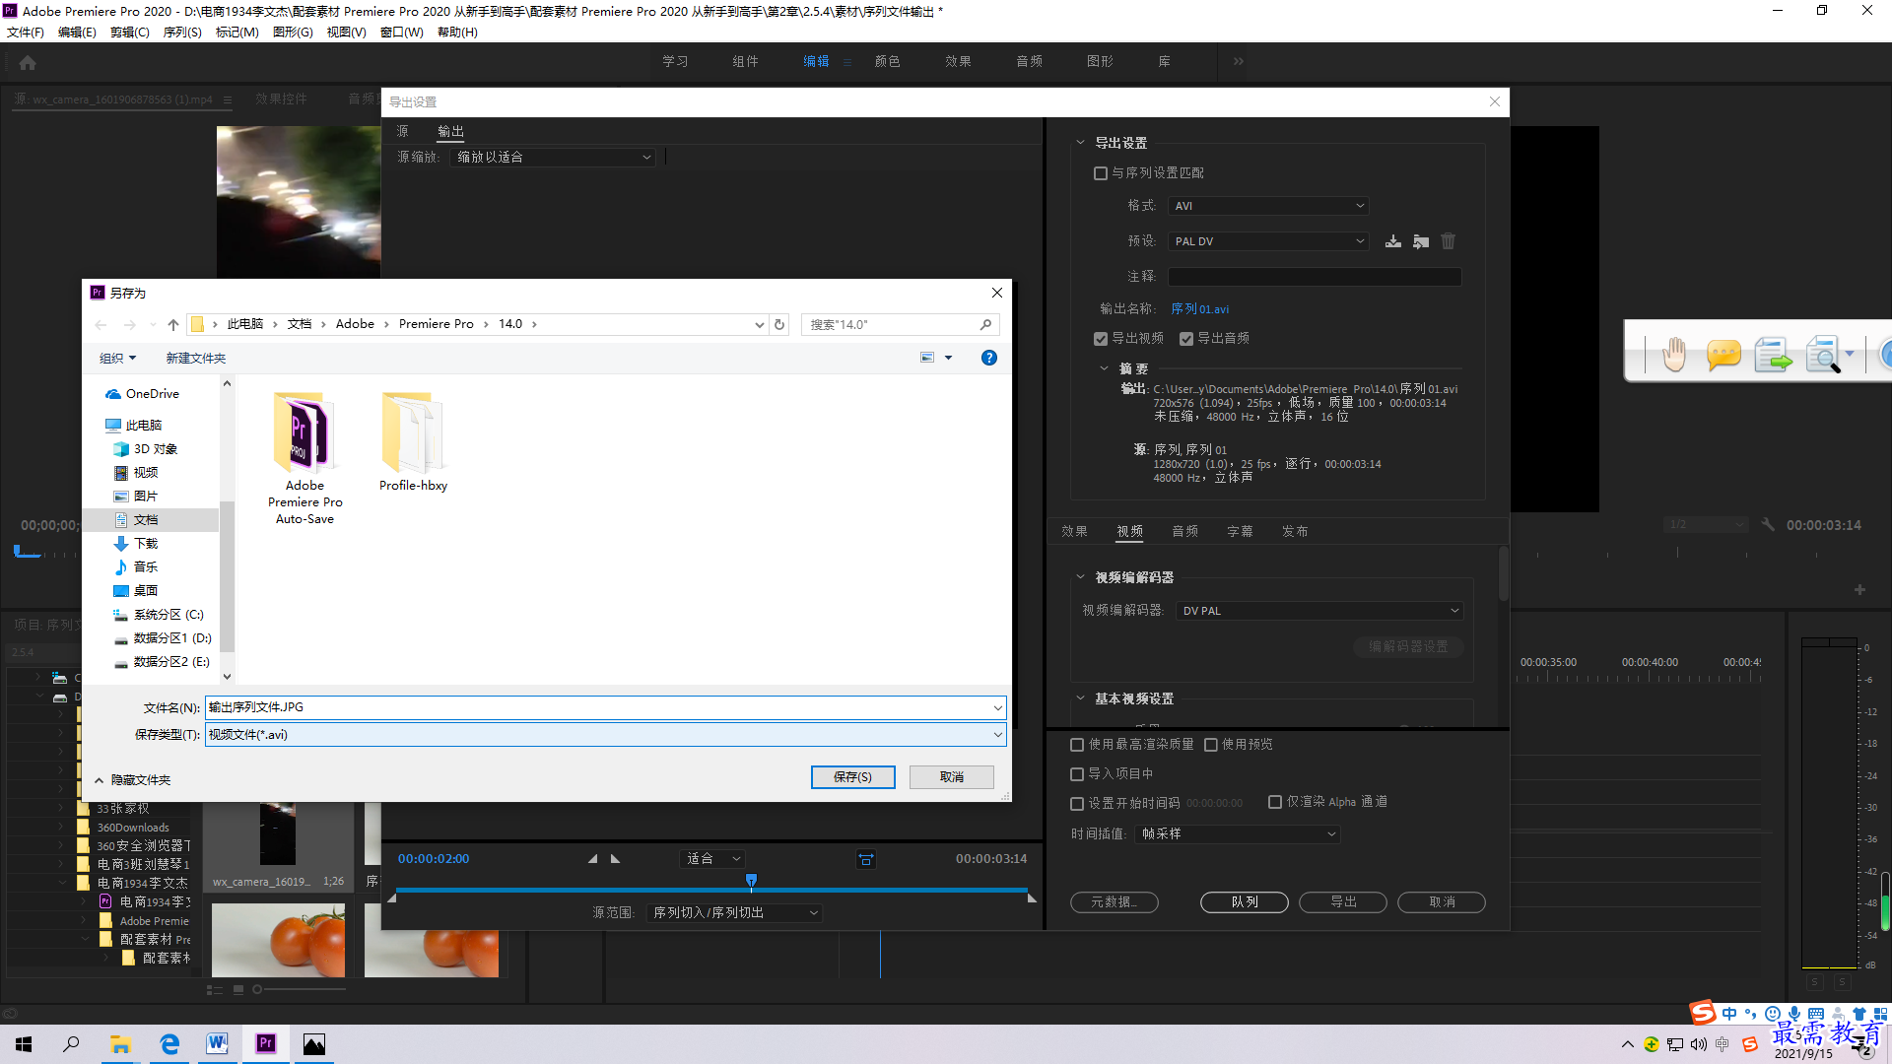Click the Delete Preset trash icon
Screen dimensions: 1892x1064
click(x=1449, y=241)
